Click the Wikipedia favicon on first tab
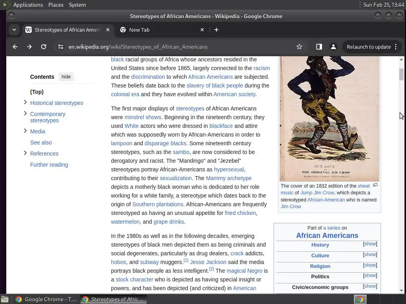 (29, 30)
